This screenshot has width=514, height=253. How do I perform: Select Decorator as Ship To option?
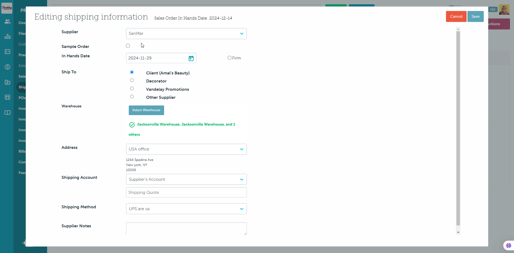[132, 80]
